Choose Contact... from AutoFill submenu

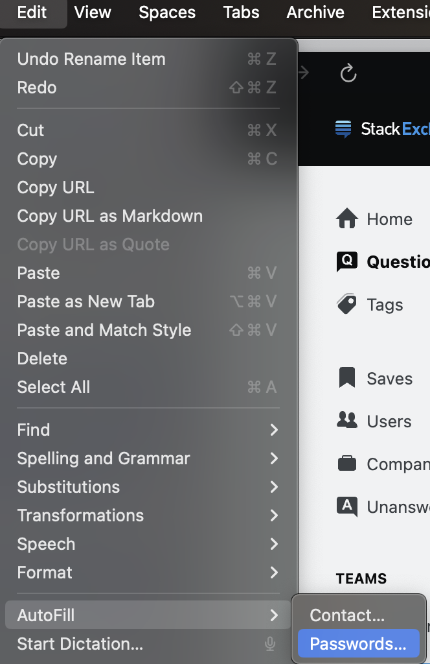(347, 615)
